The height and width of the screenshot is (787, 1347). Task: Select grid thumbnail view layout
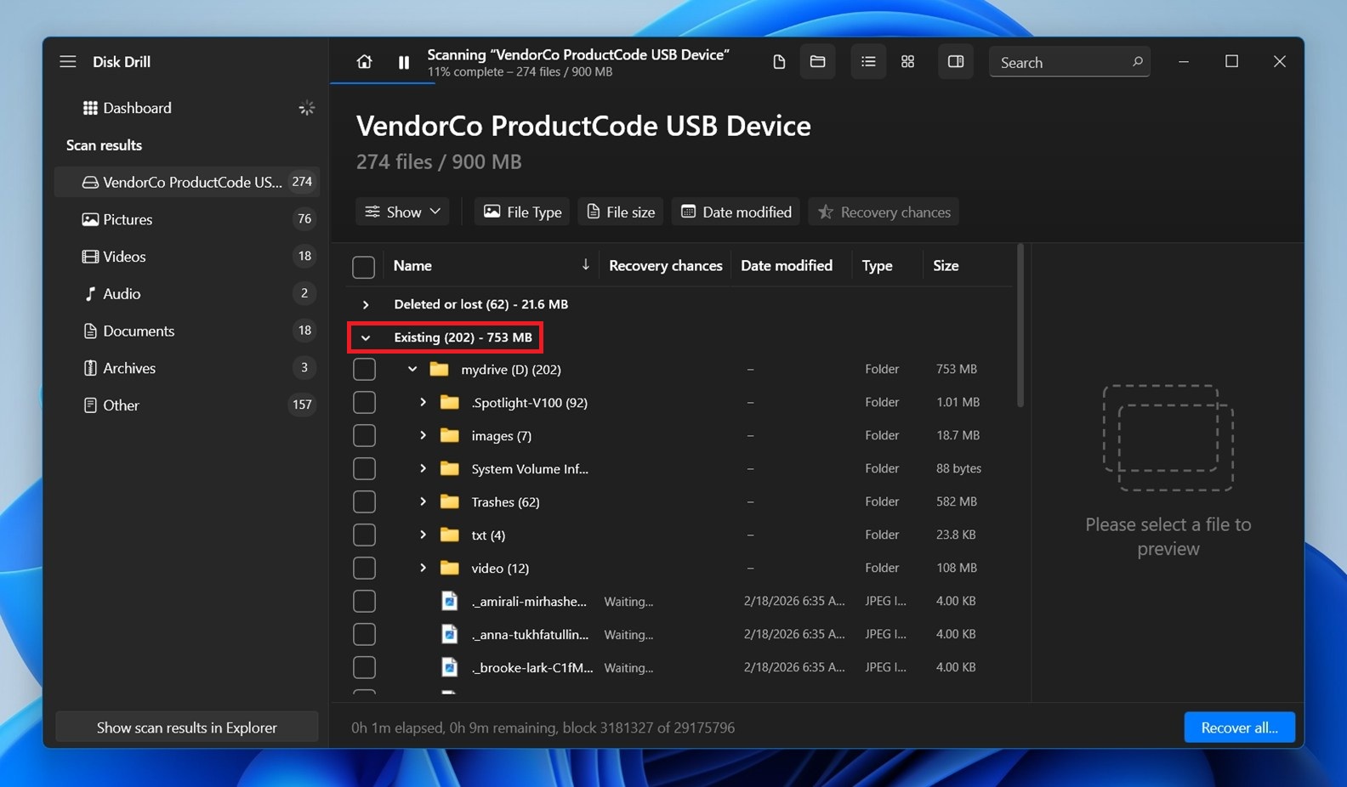pyautogui.click(x=908, y=62)
